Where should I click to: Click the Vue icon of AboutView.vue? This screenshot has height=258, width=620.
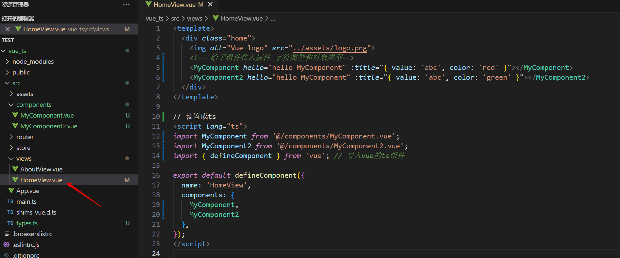(15, 169)
